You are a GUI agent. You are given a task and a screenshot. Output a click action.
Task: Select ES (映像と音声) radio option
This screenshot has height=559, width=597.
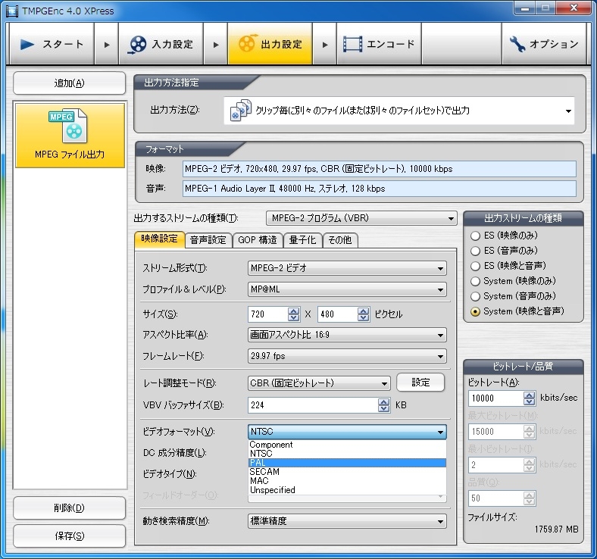click(x=476, y=266)
